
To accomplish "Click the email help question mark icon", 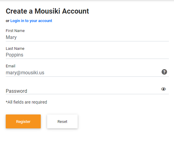I will pos(164,72).
